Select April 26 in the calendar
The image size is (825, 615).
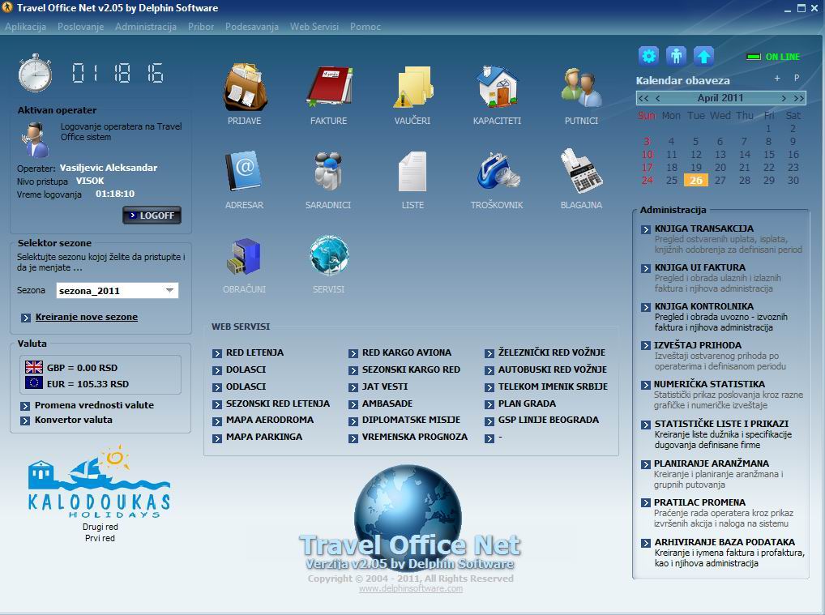(696, 180)
